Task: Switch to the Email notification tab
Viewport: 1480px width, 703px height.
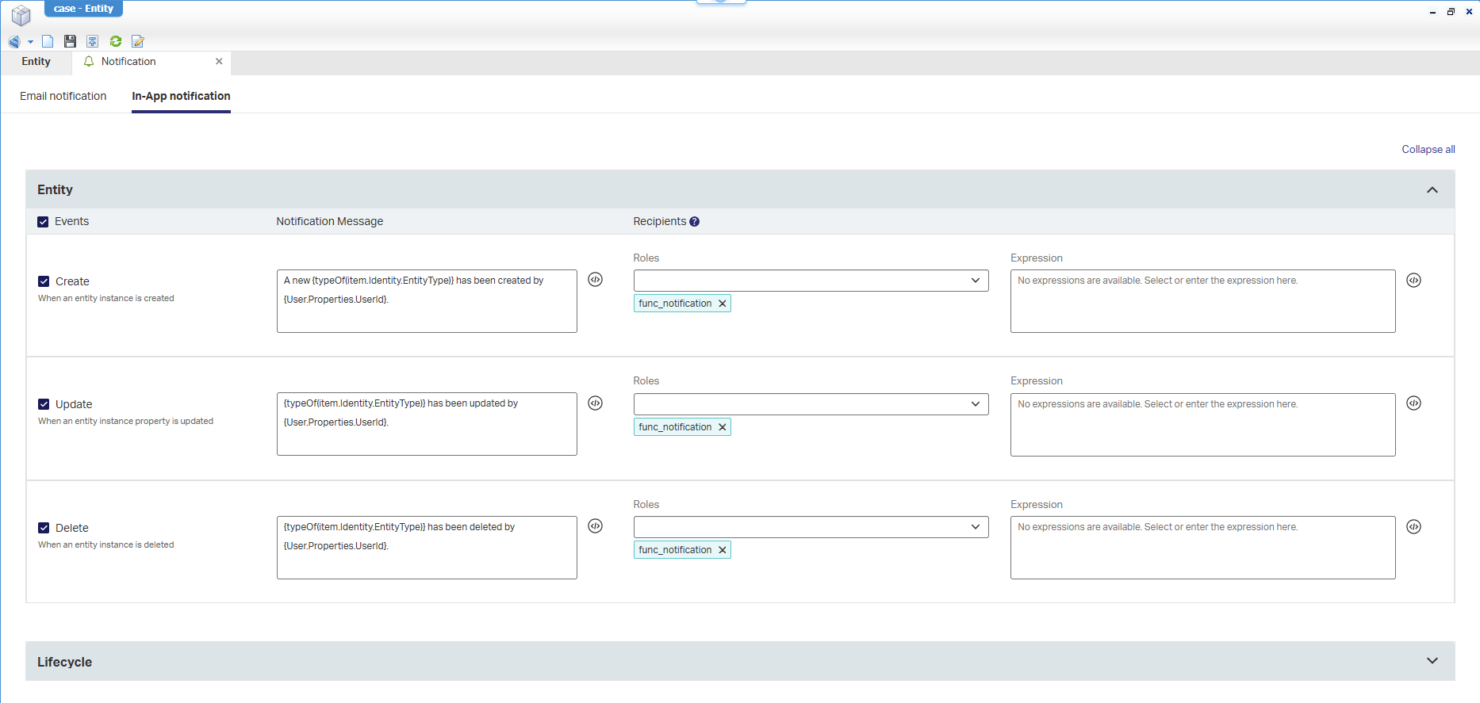Action: click(63, 96)
